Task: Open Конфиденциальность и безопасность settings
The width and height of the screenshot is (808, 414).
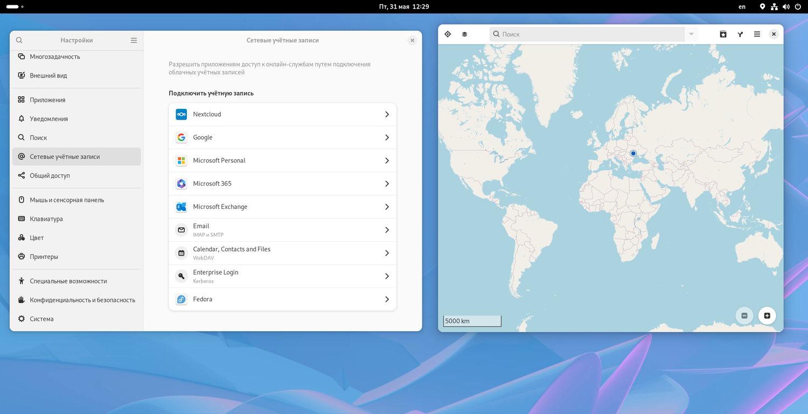Action: 76,300
